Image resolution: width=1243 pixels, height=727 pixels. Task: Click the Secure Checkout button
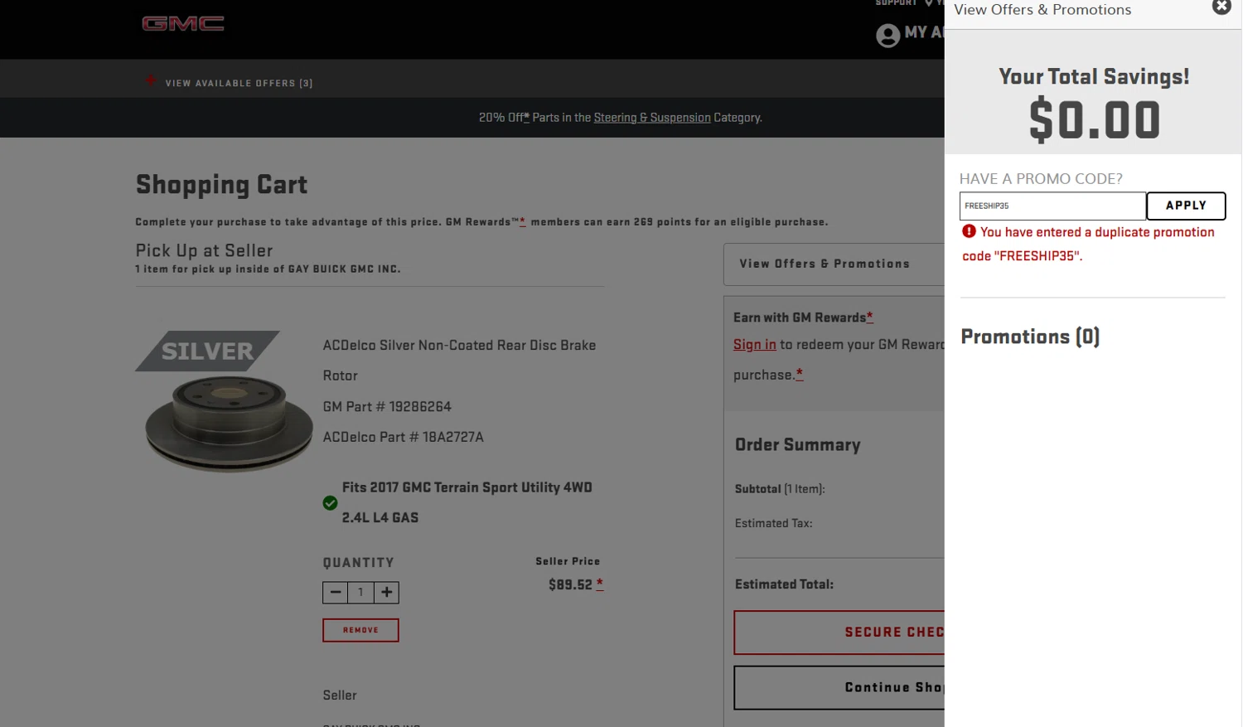coord(839,632)
